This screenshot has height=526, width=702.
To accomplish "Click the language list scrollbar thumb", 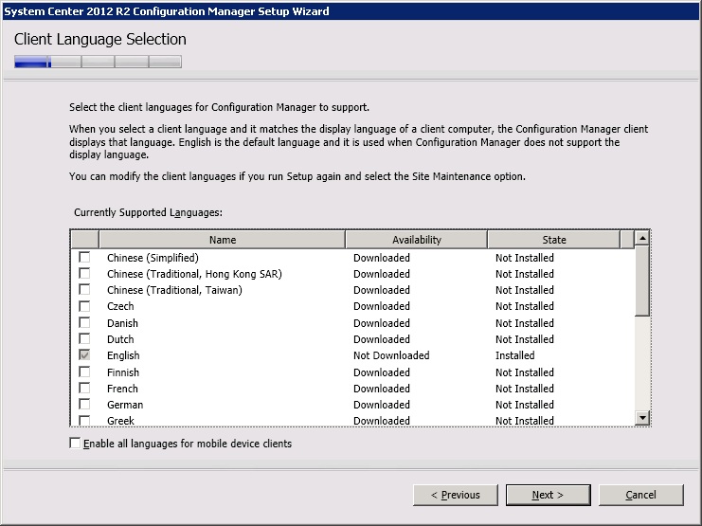I will point(642,281).
